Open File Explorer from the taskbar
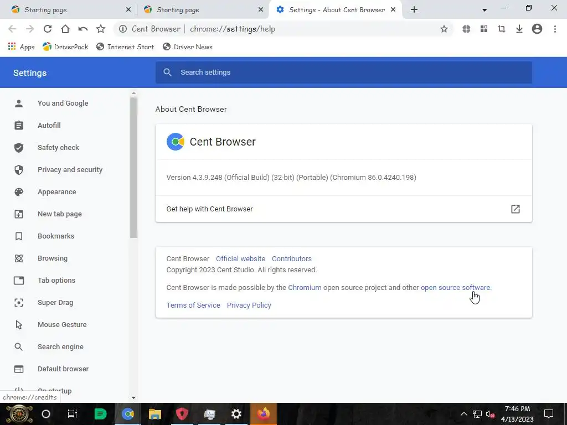This screenshot has height=425, width=567. (x=155, y=414)
